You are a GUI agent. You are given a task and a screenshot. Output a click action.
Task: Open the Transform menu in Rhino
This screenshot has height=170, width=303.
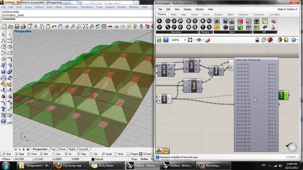pyautogui.click(x=87, y=7)
